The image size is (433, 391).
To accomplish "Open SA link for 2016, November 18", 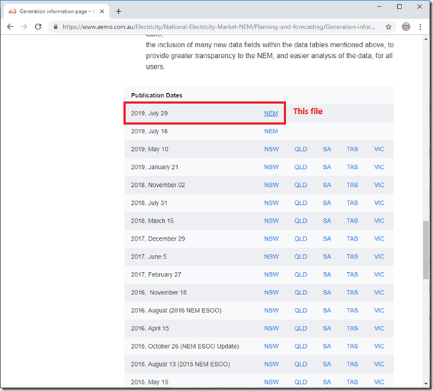I will point(327,293).
